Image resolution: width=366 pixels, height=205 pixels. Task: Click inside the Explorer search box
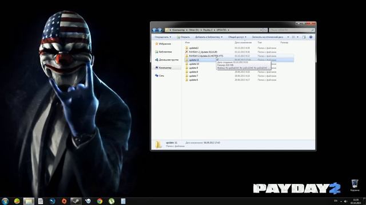292,30
